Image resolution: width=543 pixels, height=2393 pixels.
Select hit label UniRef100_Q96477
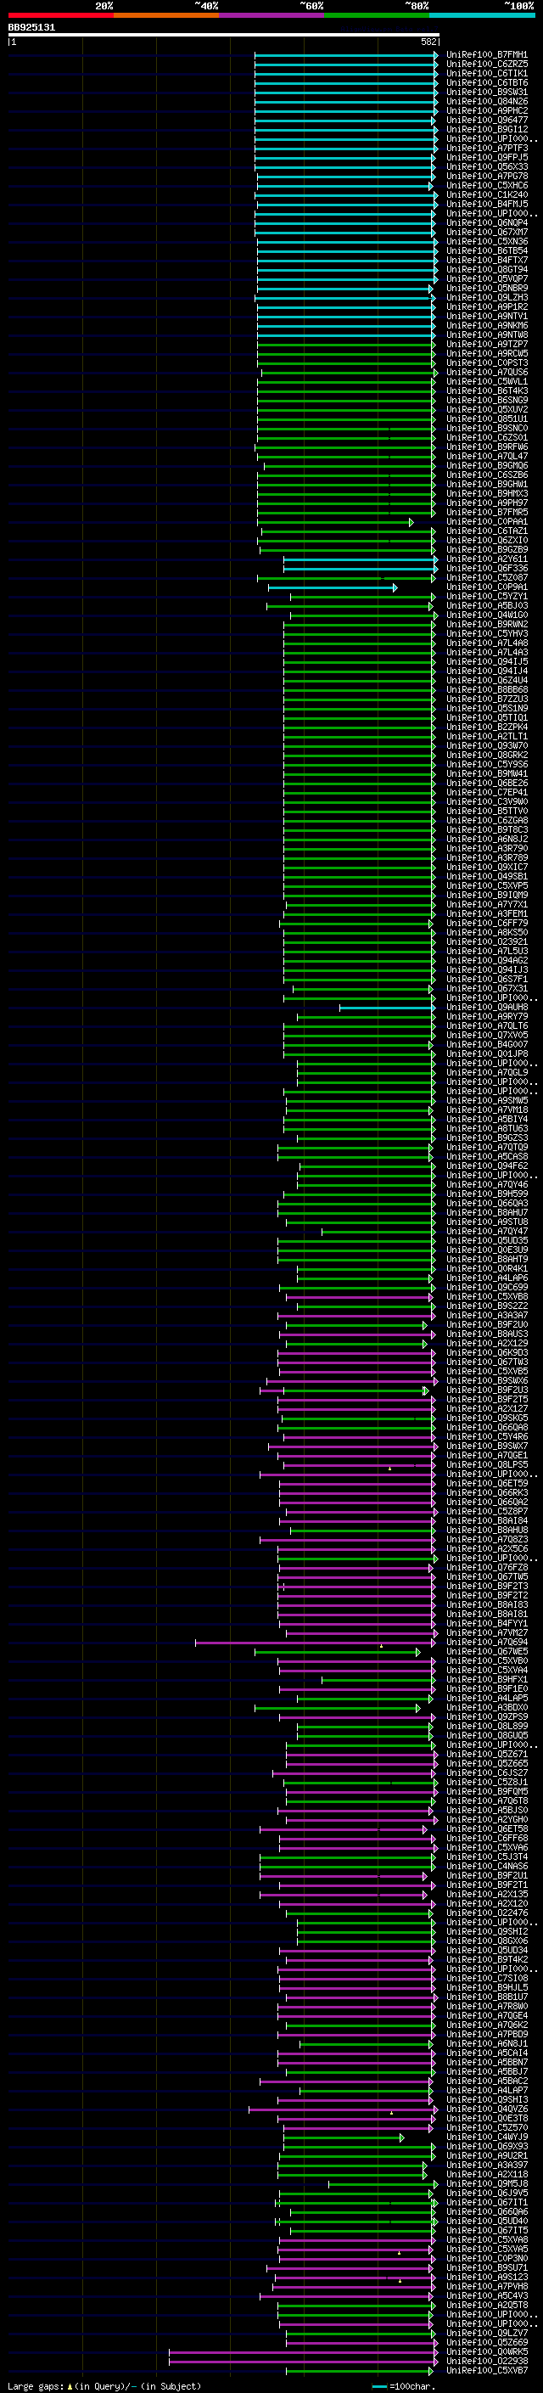486,120
